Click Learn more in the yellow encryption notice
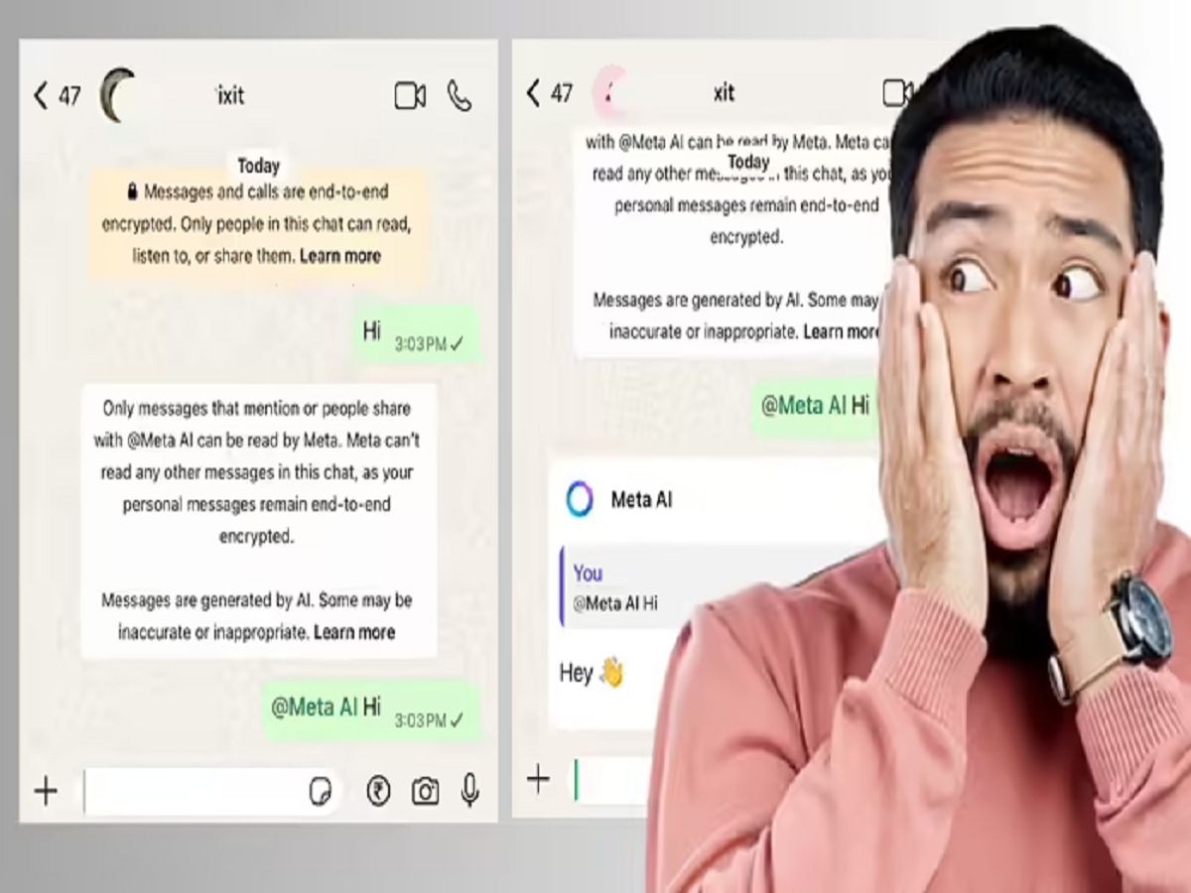1191x893 pixels. tap(340, 256)
